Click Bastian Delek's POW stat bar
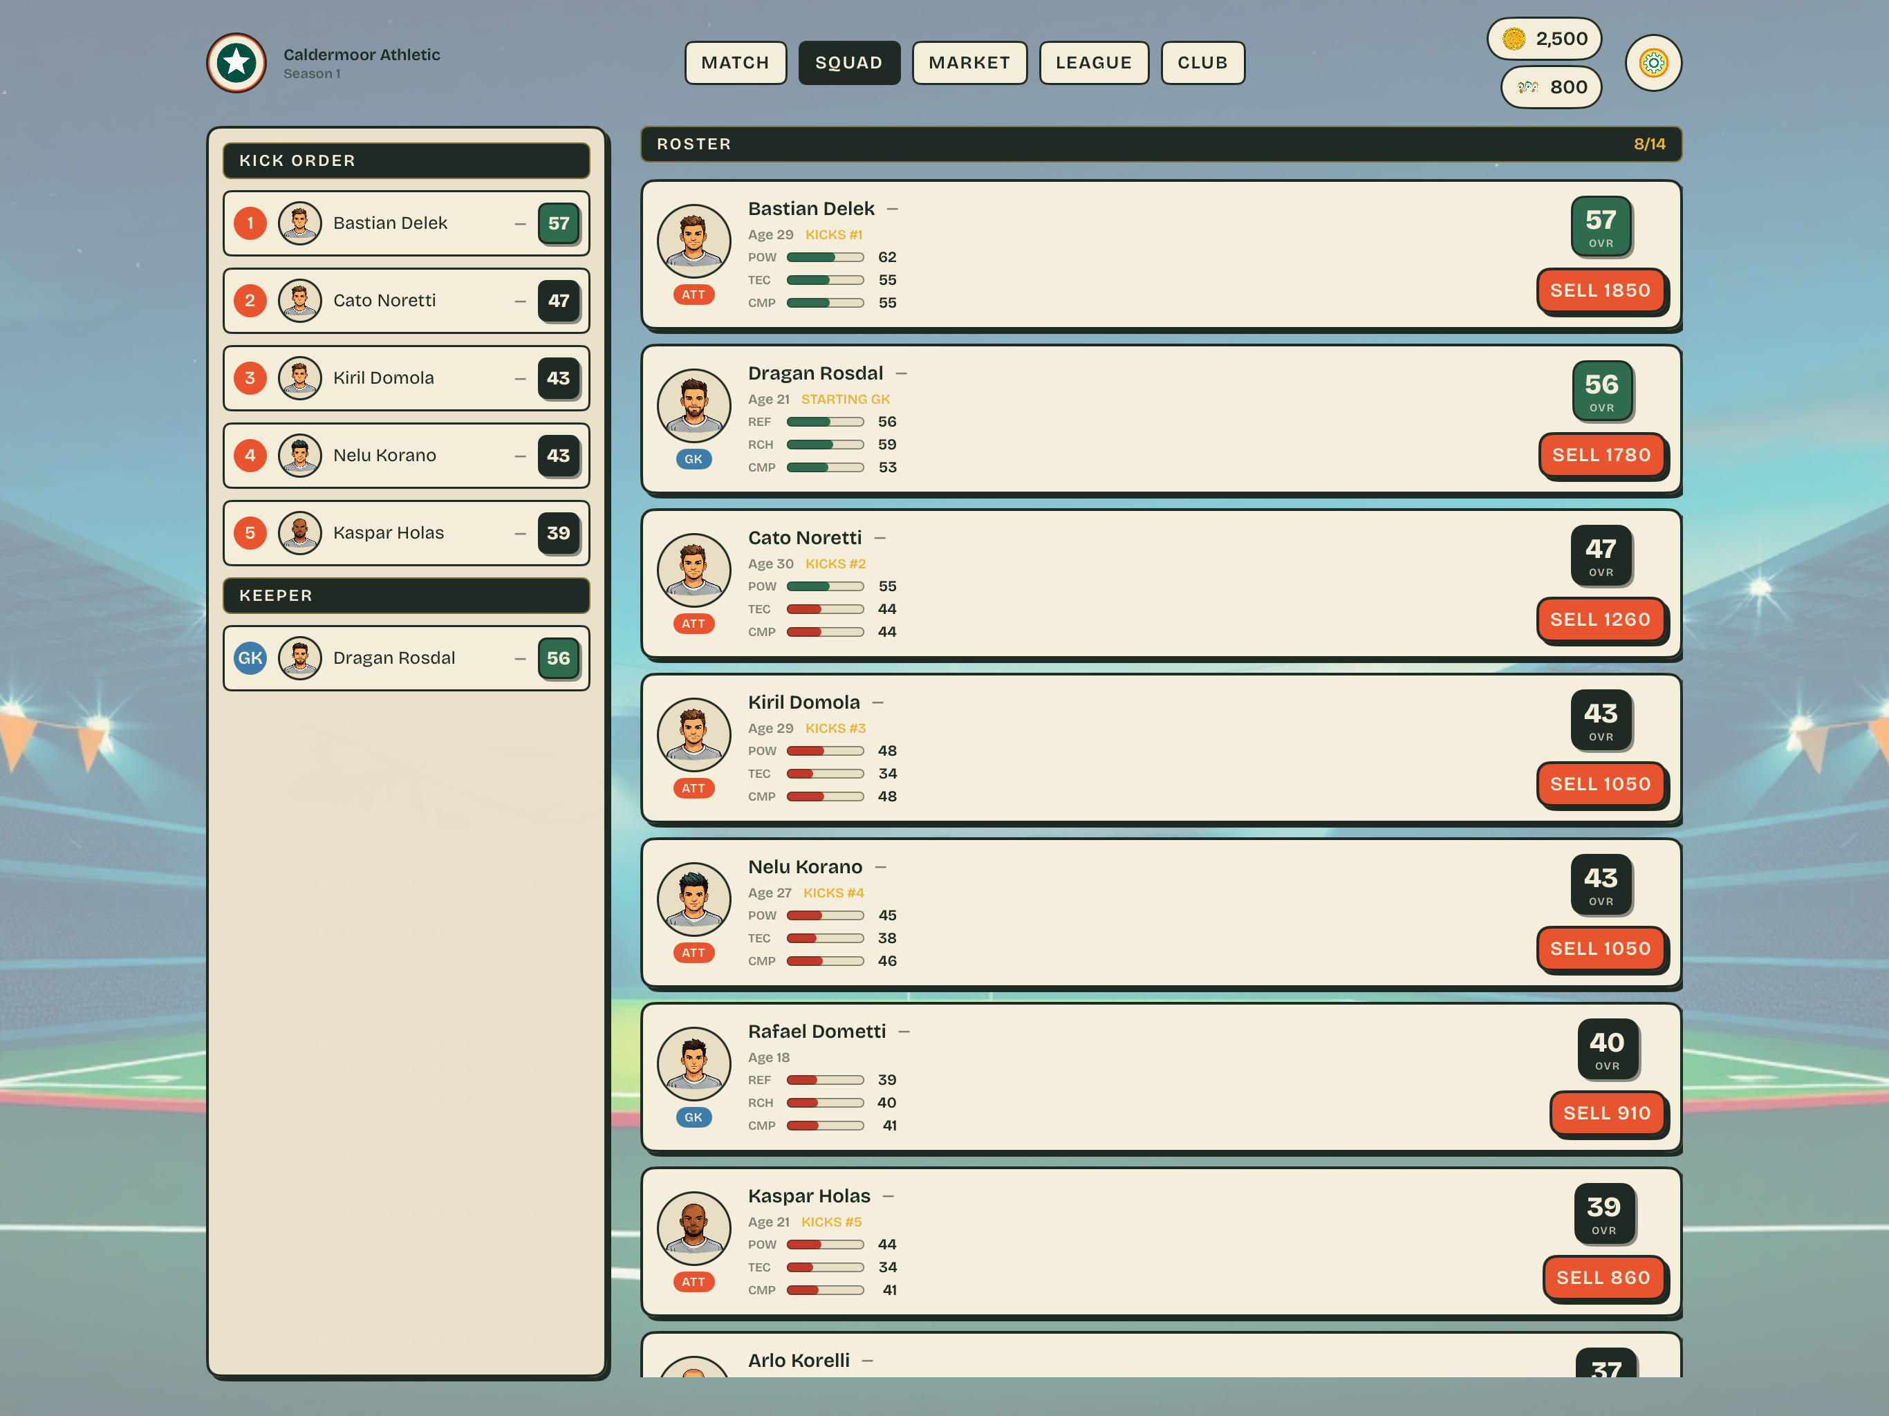Viewport: 1889px width, 1416px height. click(825, 257)
